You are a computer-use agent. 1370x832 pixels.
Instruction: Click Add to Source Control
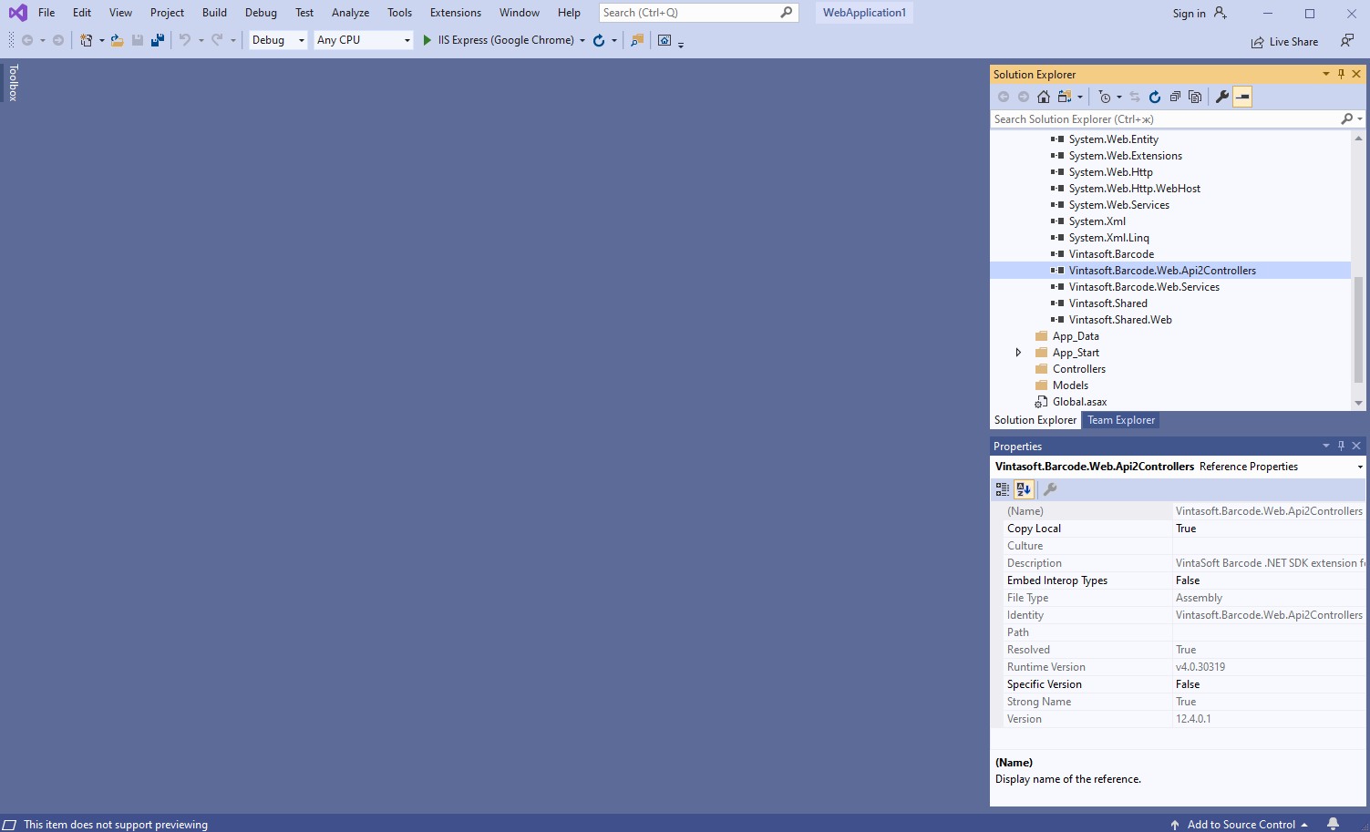(x=1241, y=825)
